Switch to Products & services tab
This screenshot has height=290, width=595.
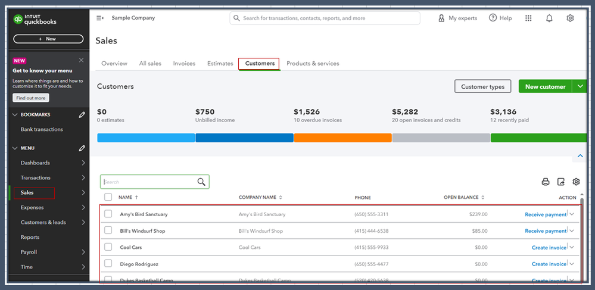pyautogui.click(x=313, y=63)
